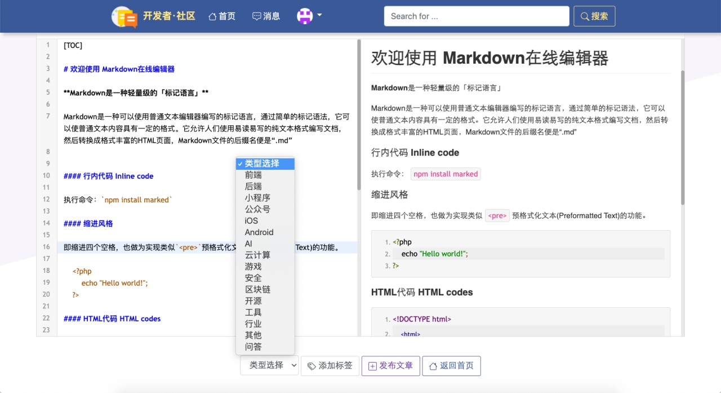Open the 类型选择 combo box below editor

click(x=269, y=365)
